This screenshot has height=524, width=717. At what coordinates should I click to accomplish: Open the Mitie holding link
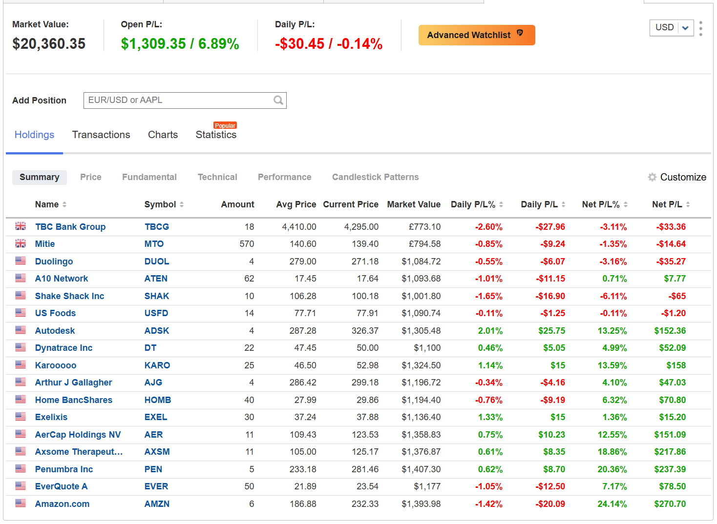45,244
